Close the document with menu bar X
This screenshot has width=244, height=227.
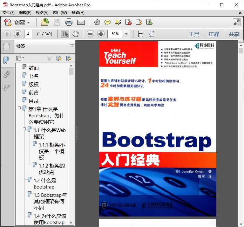(x=240, y=13)
